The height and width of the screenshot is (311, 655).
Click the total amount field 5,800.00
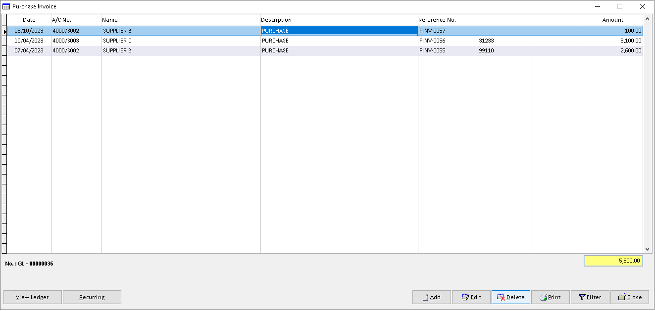pos(613,261)
